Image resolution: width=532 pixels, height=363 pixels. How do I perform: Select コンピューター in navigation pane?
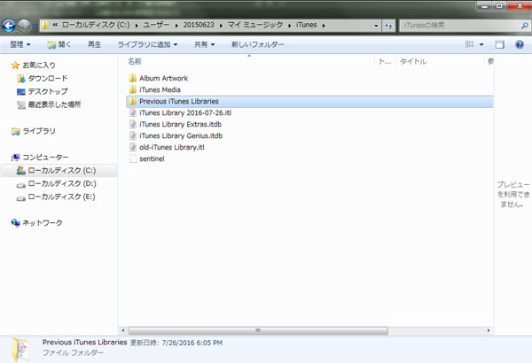pyautogui.click(x=40, y=158)
